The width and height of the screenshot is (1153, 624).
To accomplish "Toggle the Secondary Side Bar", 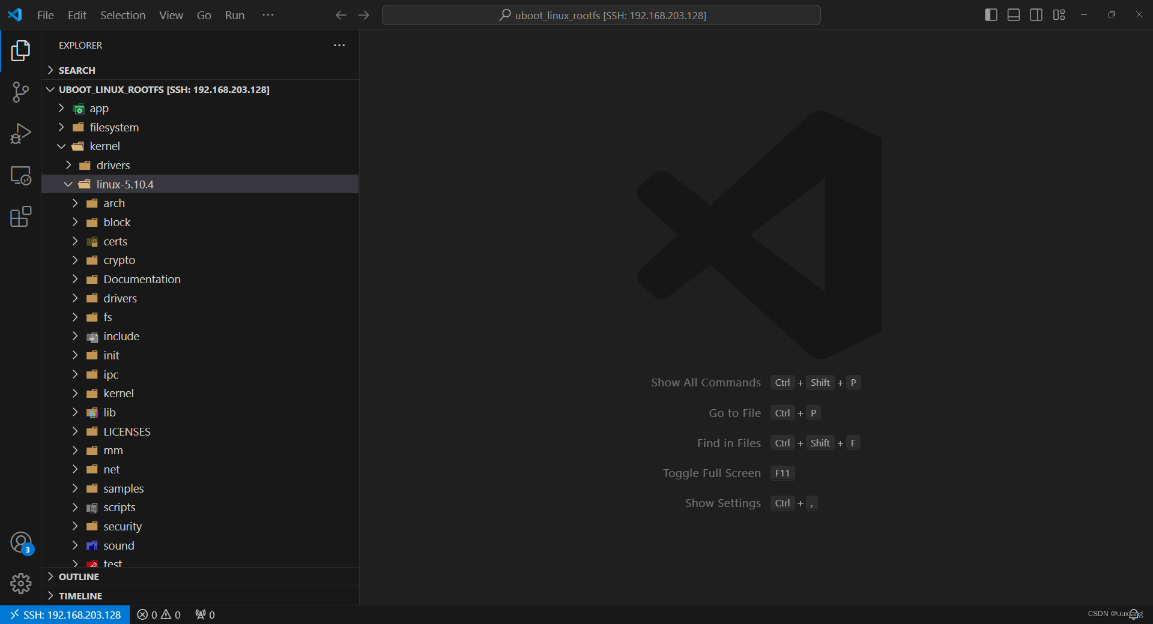I will (1036, 14).
